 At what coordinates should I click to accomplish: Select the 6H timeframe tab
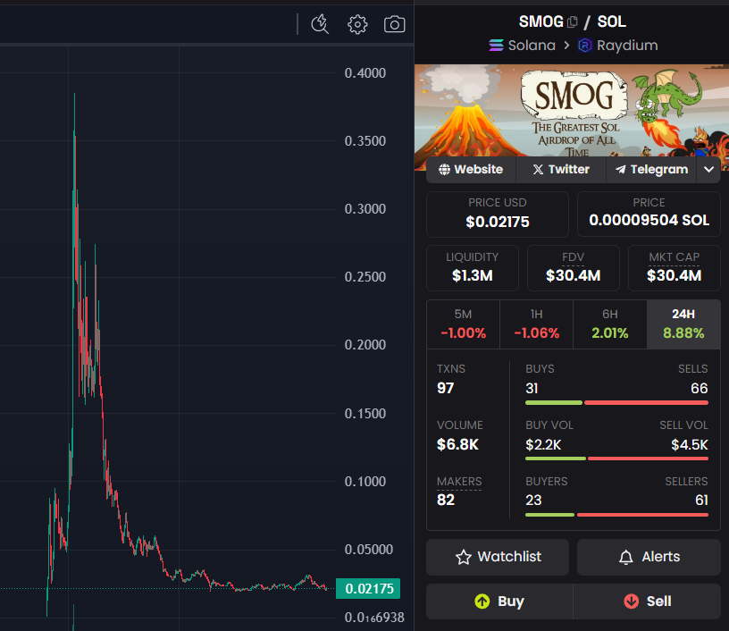pyautogui.click(x=610, y=324)
